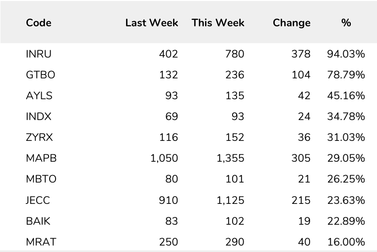Select the BAIK code cell
The height and width of the screenshot is (252, 377).
(38, 221)
